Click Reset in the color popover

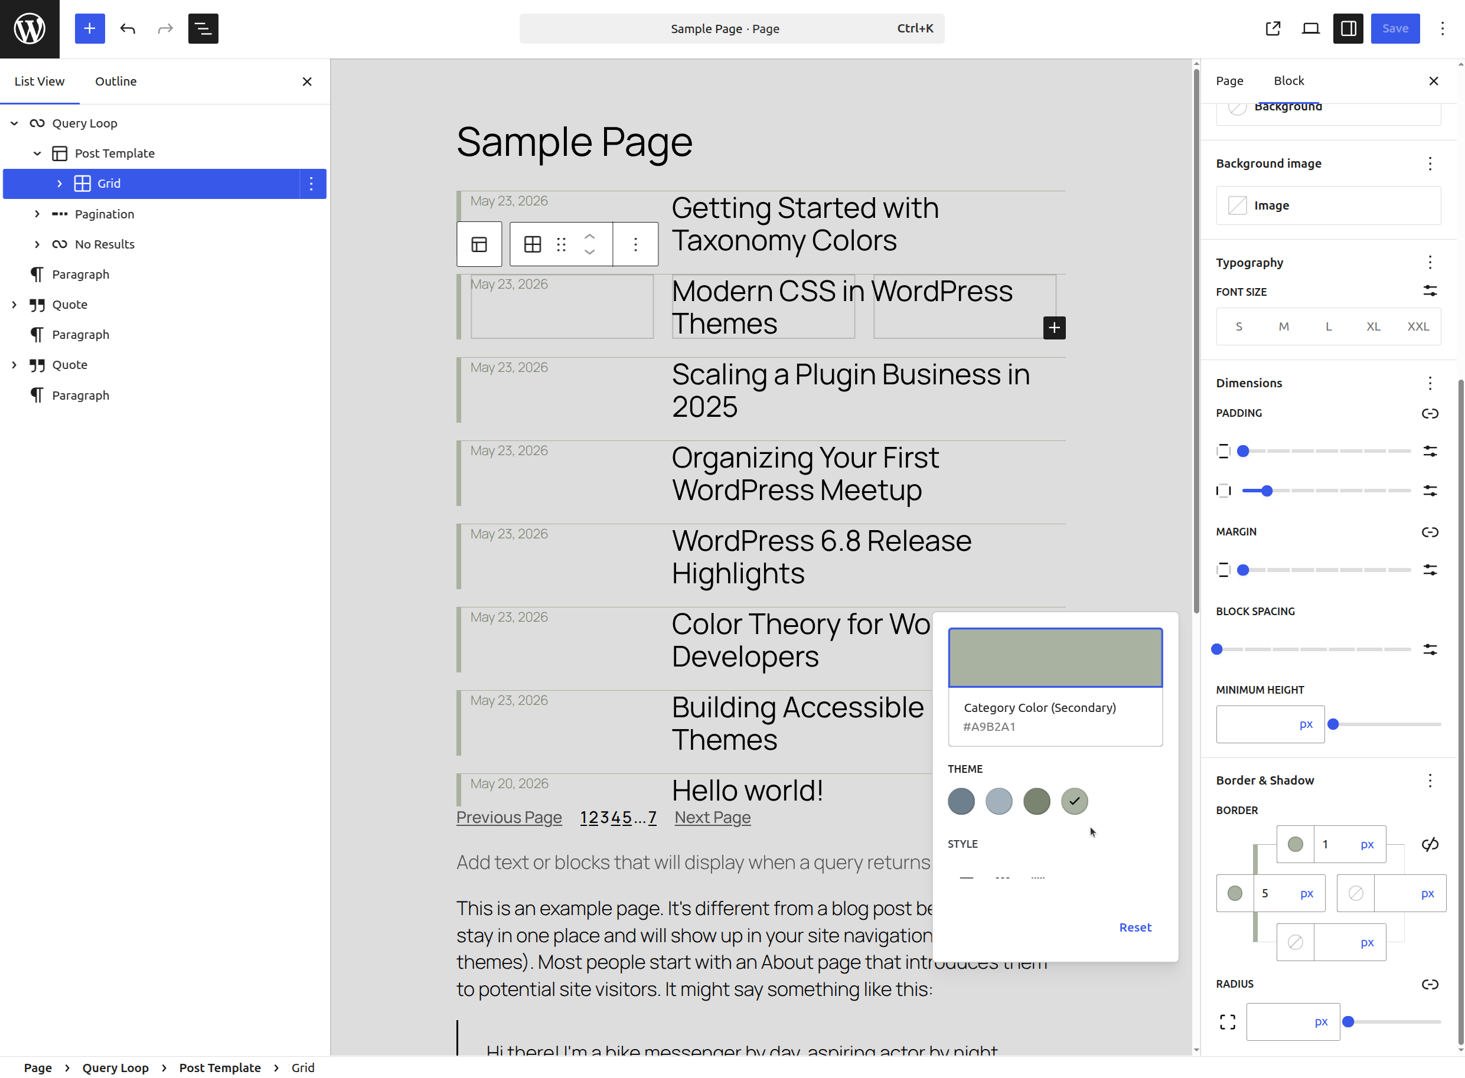(1135, 927)
